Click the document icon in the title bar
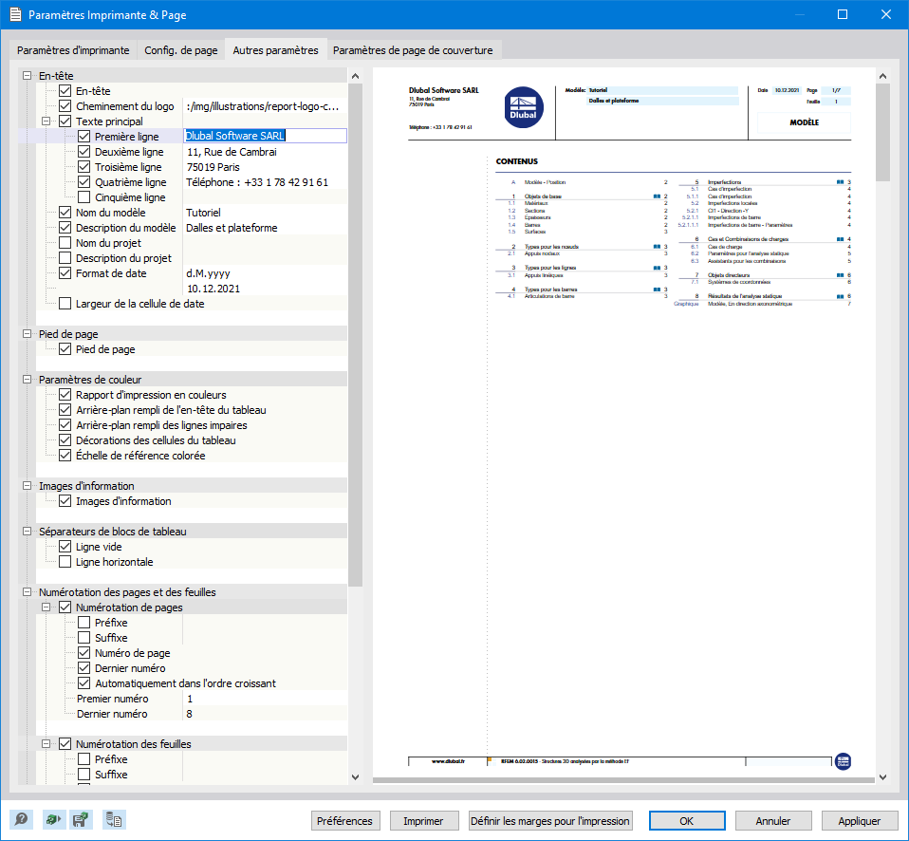This screenshot has height=841, width=909. (x=15, y=14)
